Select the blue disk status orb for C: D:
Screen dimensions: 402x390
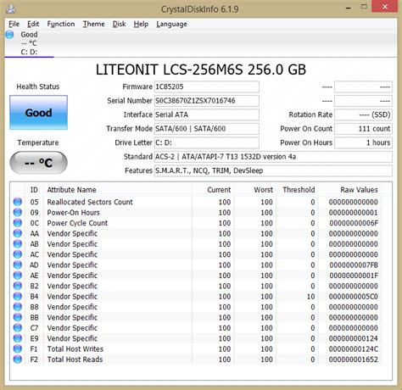(9, 35)
